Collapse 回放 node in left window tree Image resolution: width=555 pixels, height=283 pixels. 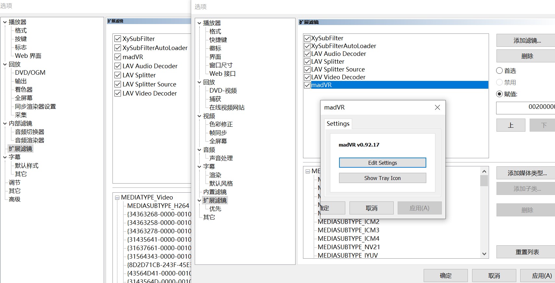pyautogui.click(x=5, y=64)
